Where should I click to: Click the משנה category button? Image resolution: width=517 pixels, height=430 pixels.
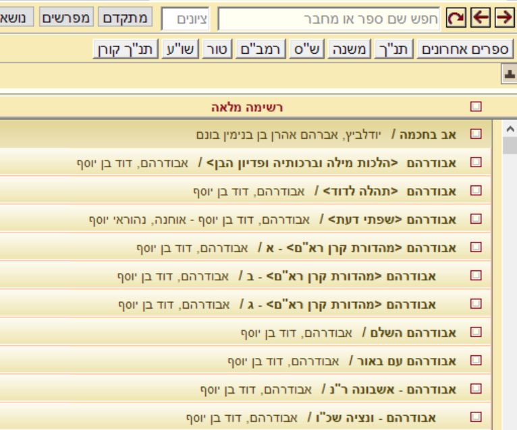pyautogui.click(x=349, y=49)
